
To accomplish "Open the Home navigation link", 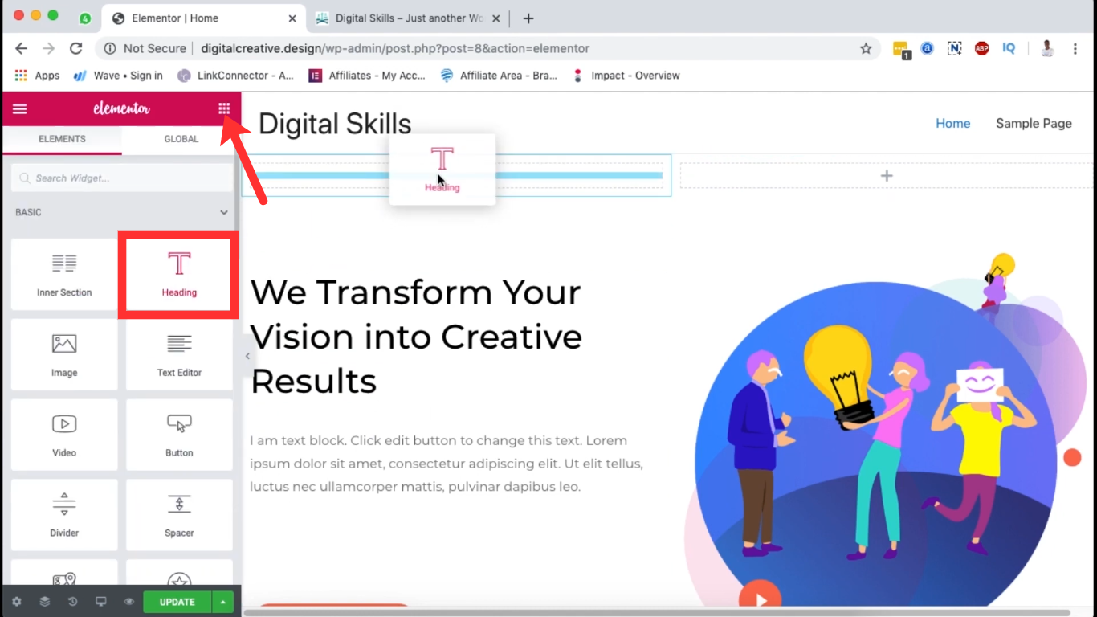I will 953,123.
